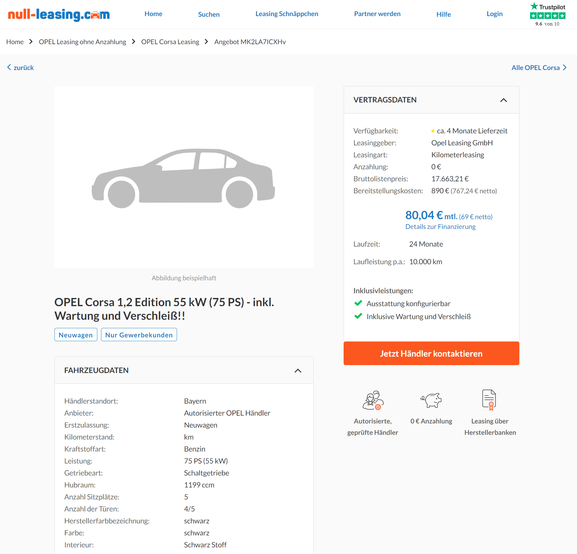Viewport: 577px width, 554px height.
Task: Click Inklusive Wartung und Verschleiß text
Action: click(x=419, y=317)
